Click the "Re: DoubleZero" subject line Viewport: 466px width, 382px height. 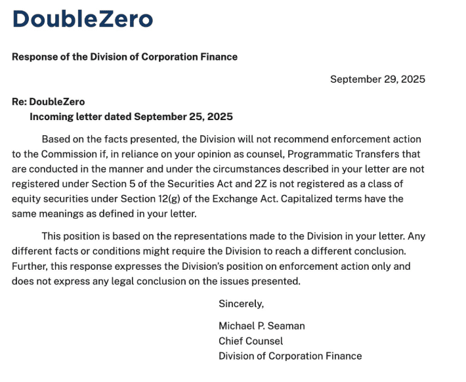pyautogui.click(x=48, y=102)
